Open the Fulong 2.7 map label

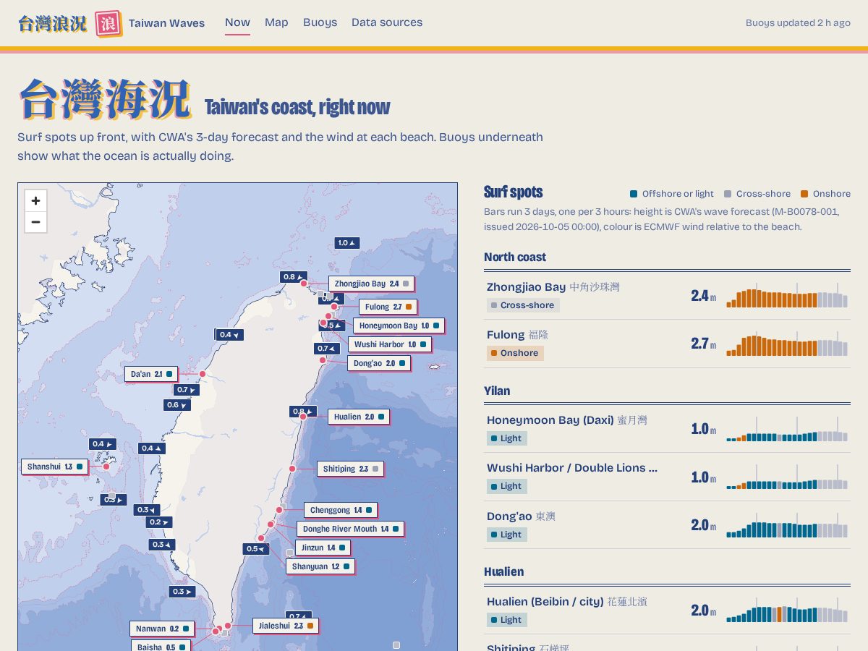388,307
